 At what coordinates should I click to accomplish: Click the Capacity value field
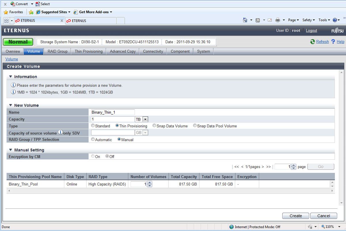[113, 119]
